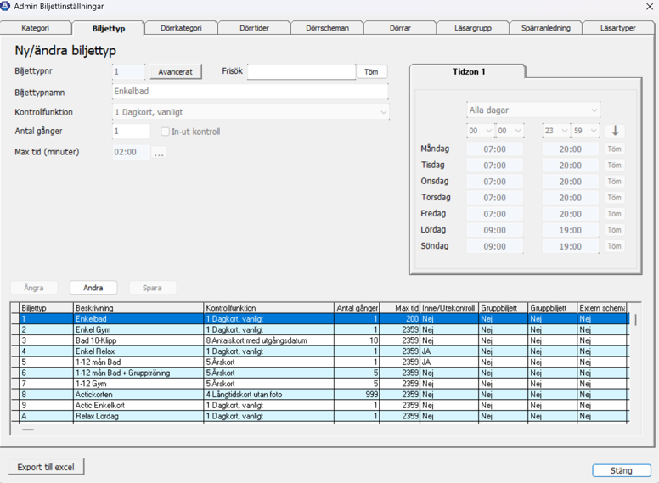The height and width of the screenshot is (483, 659).
Task: Open Max tid ellipsis picker button
Action: pos(159,152)
